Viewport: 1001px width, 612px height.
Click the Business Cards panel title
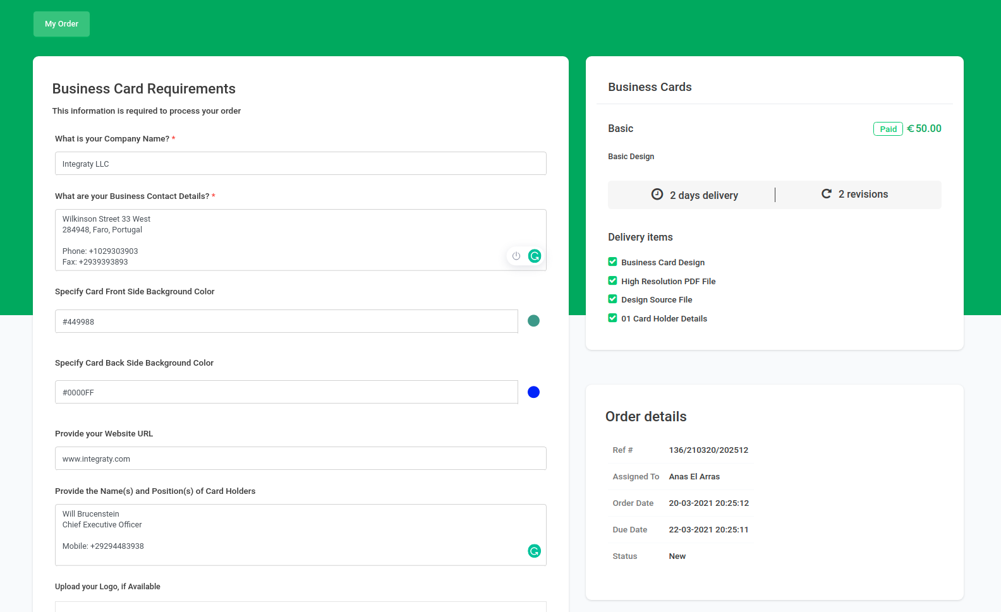pyautogui.click(x=650, y=87)
